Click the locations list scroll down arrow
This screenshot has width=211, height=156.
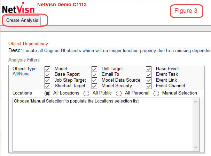[196, 147]
